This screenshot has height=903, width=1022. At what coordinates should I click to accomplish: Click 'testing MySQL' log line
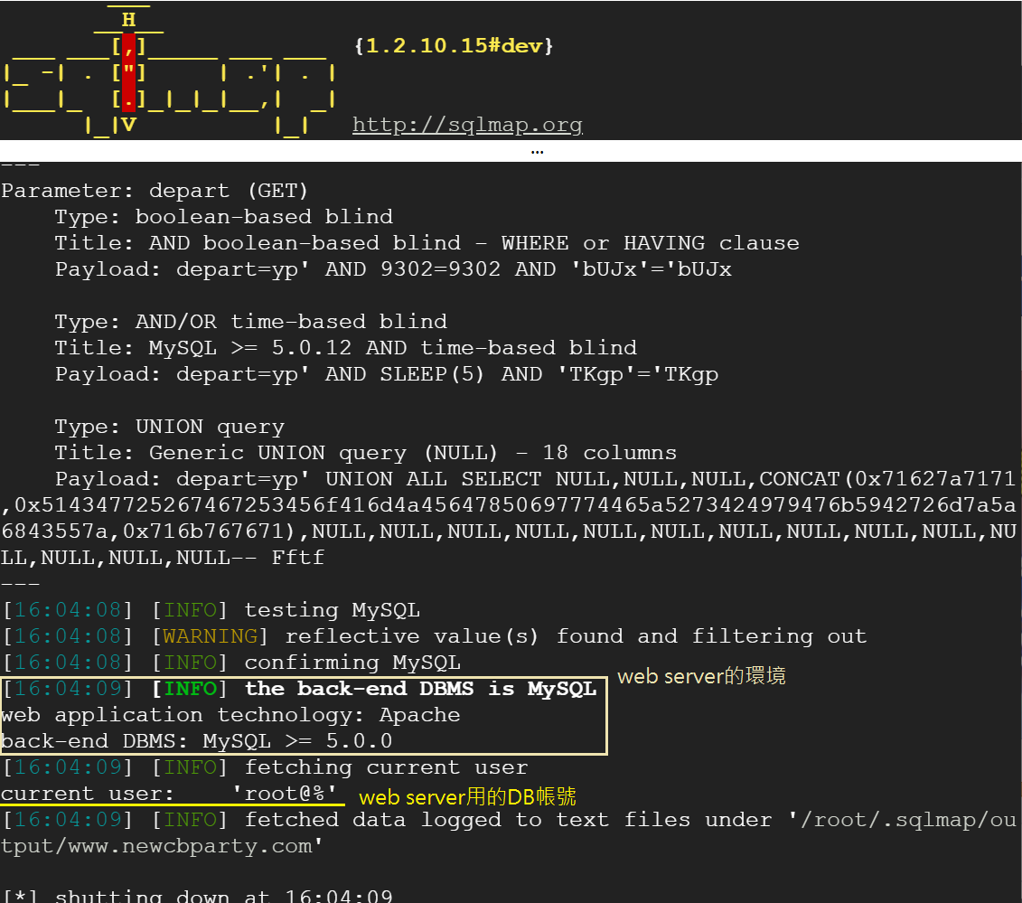[x=211, y=610]
